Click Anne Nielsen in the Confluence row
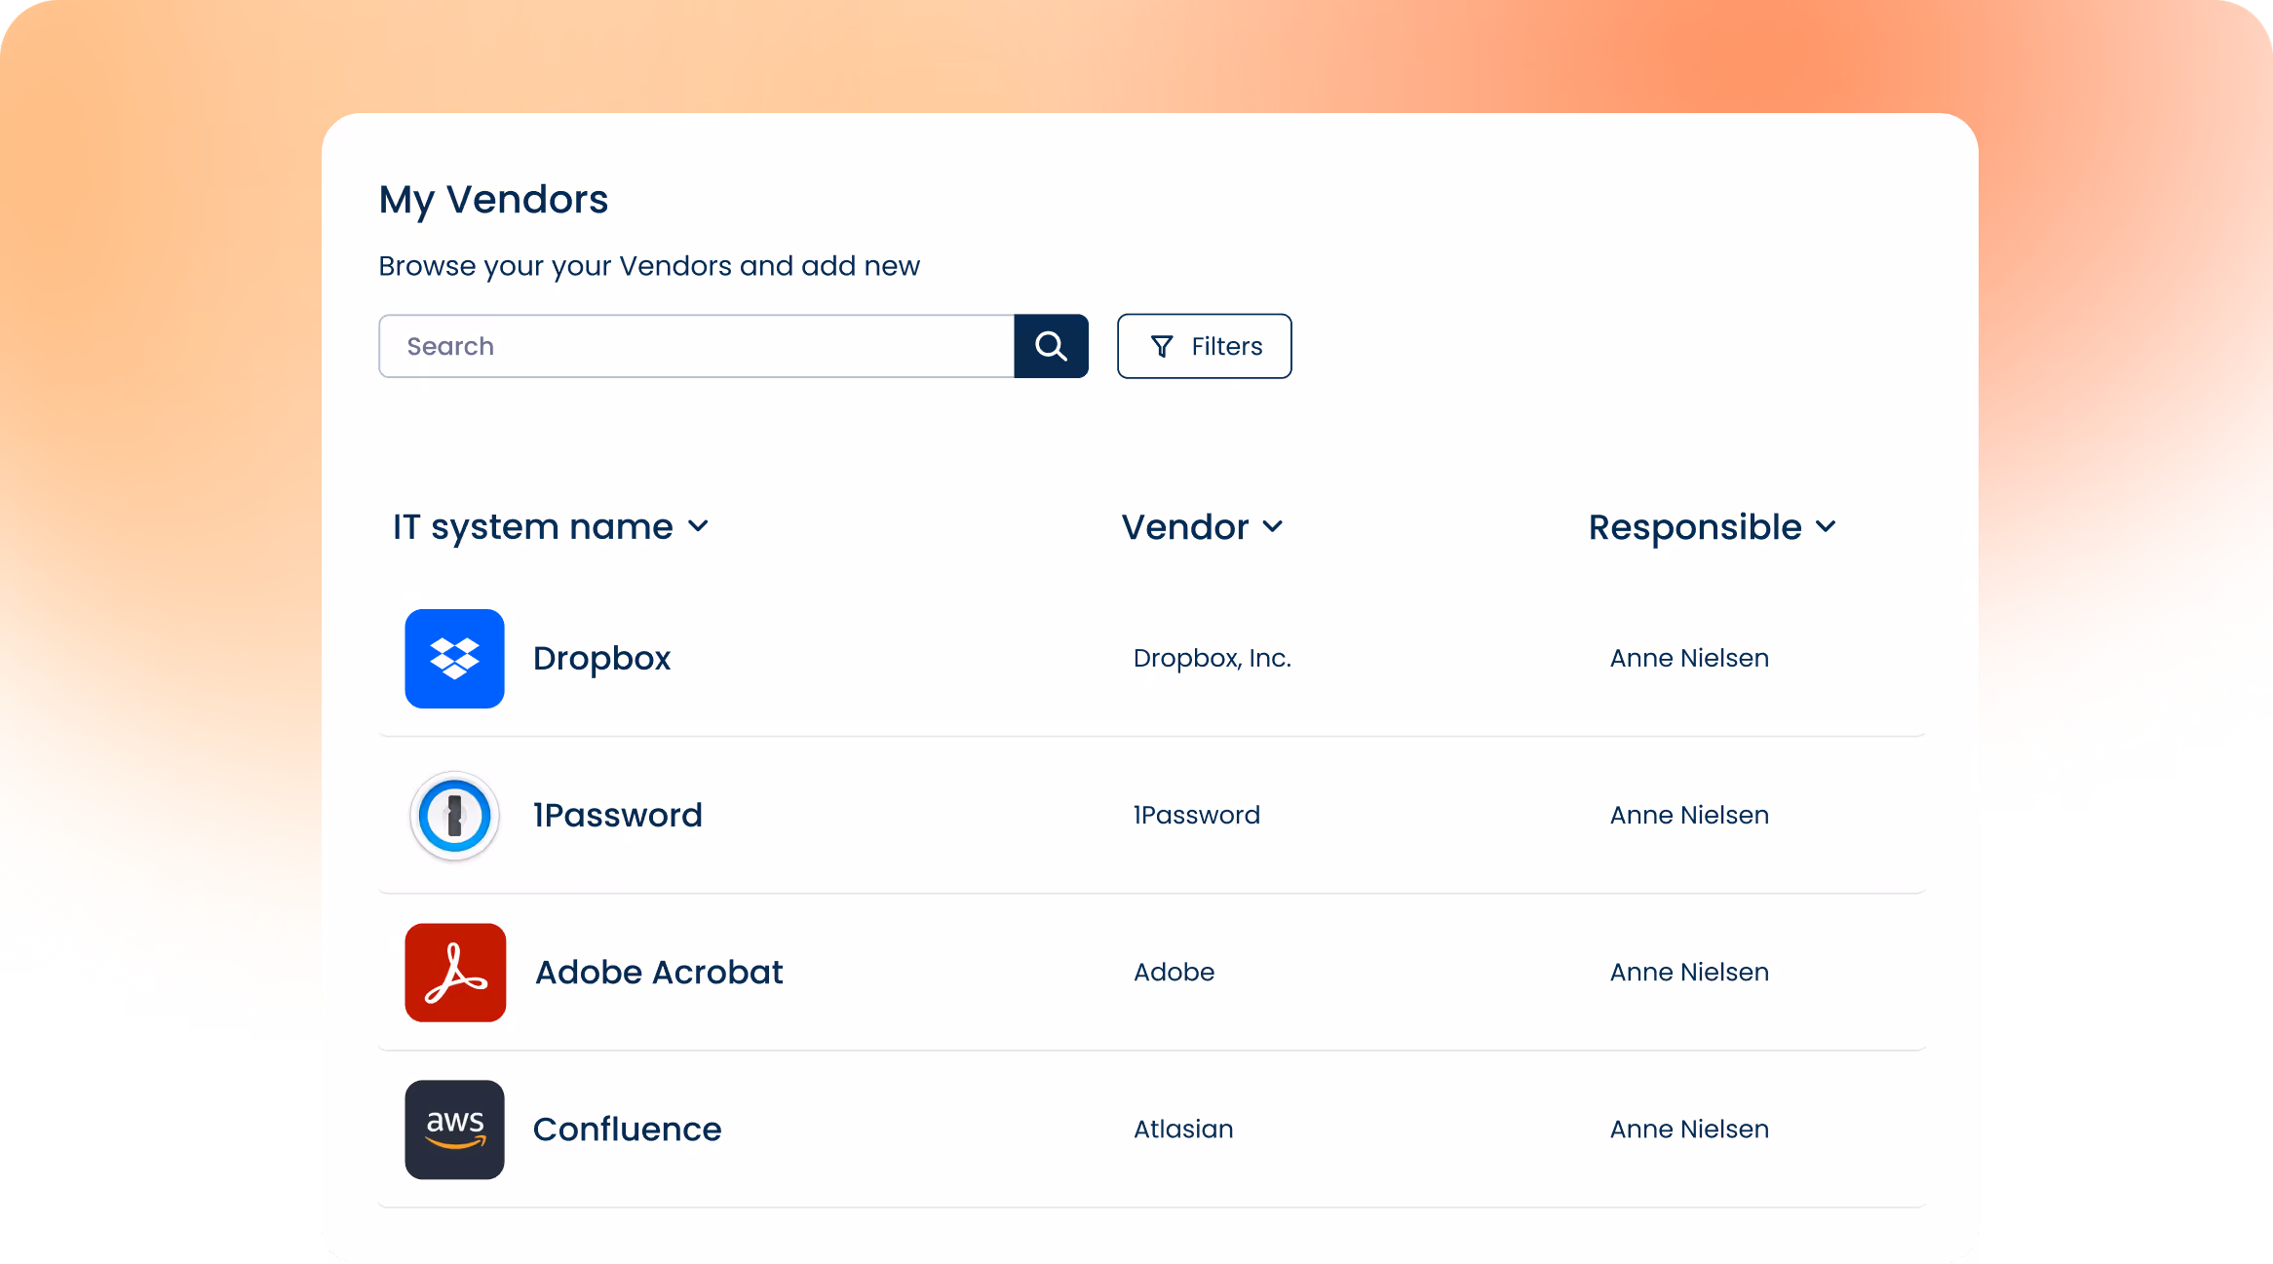The image size is (2273, 1264). pos(1689,1129)
